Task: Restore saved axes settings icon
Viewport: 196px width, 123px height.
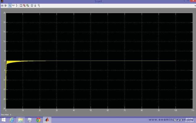Action: pos(28,6)
